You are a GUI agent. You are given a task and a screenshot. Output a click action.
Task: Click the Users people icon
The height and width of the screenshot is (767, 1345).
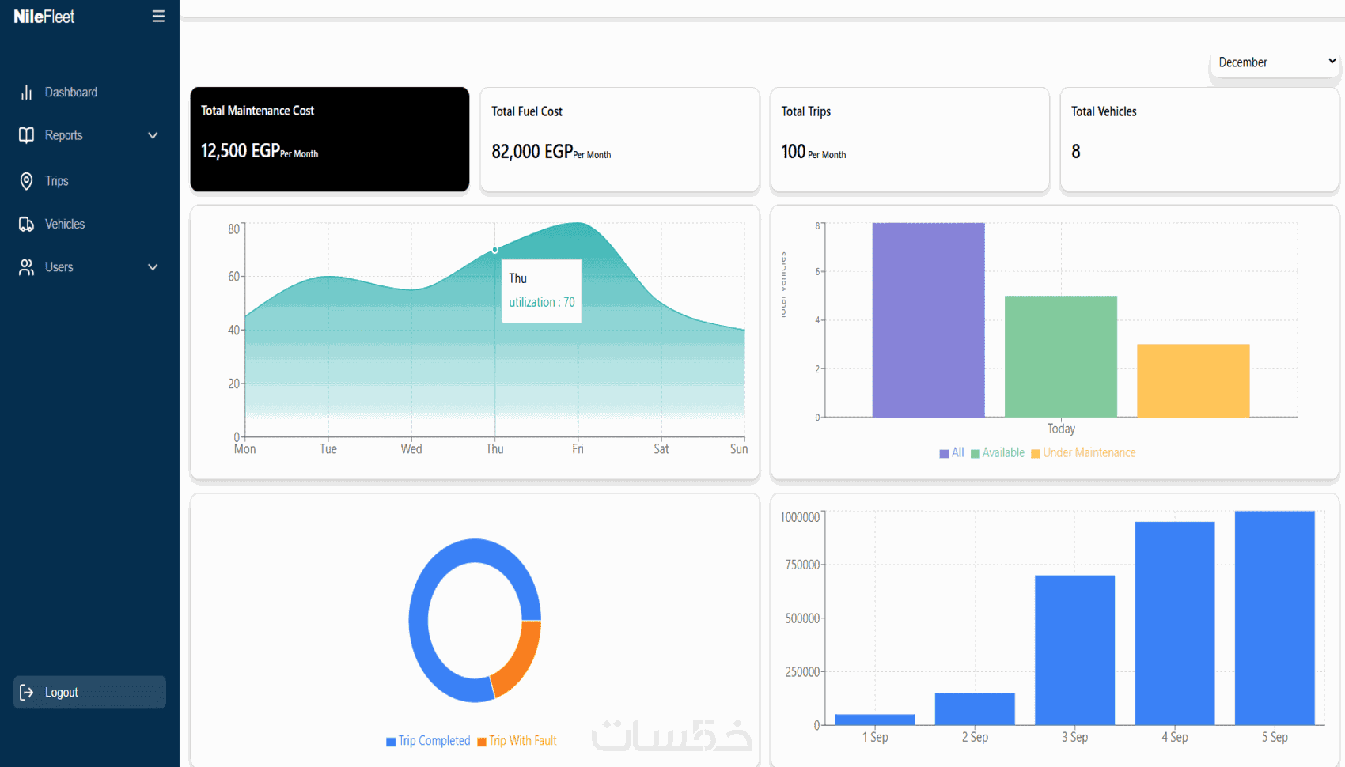(x=26, y=267)
